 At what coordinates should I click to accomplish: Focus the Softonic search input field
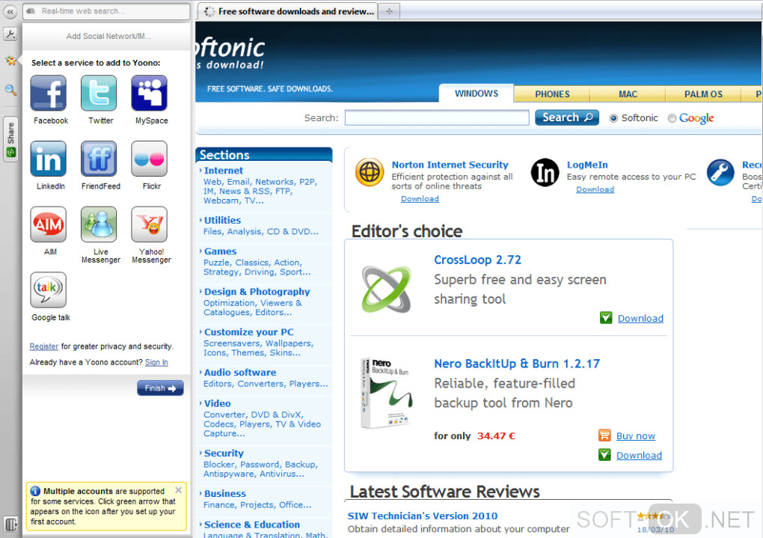point(437,117)
